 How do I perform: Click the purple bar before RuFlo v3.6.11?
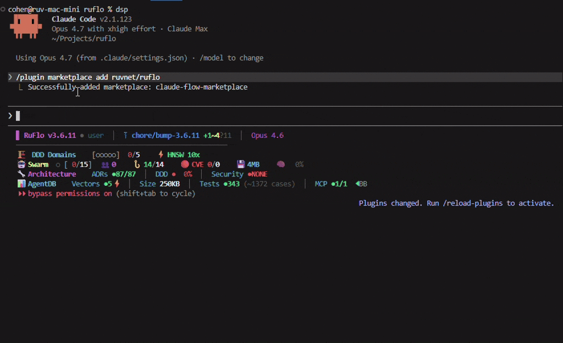click(x=18, y=135)
